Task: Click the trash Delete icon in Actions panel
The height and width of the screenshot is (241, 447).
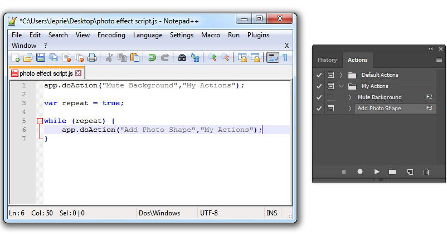Action: [426, 172]
